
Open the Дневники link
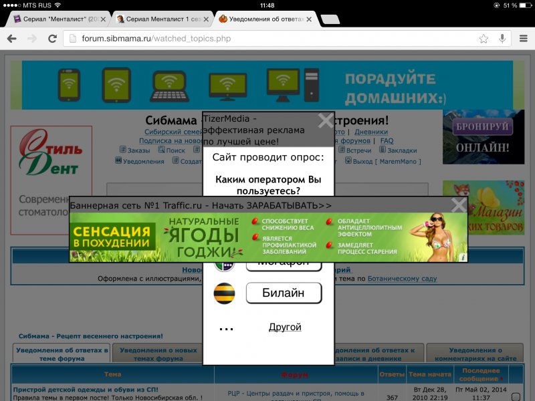[x=371, y=132]
